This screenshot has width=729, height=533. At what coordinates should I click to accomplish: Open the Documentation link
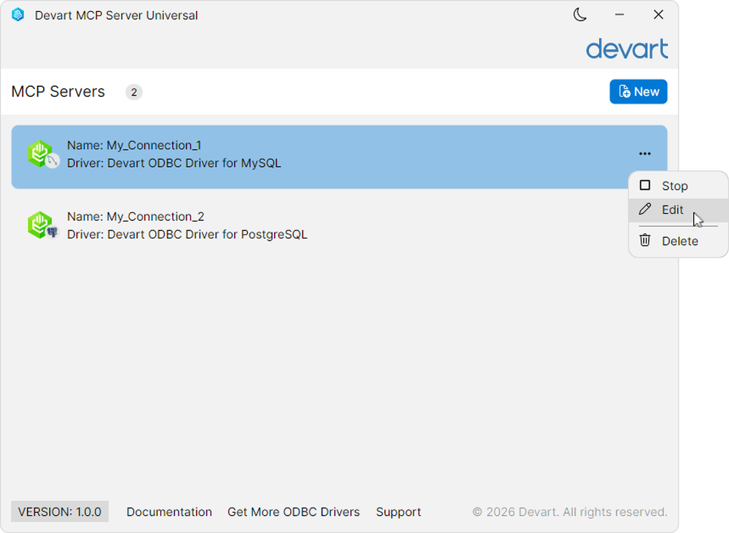tap(169, 512)
